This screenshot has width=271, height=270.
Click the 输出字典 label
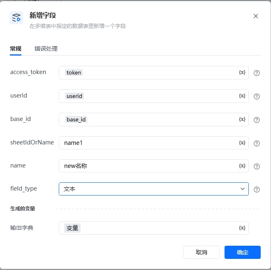(22, 228)
